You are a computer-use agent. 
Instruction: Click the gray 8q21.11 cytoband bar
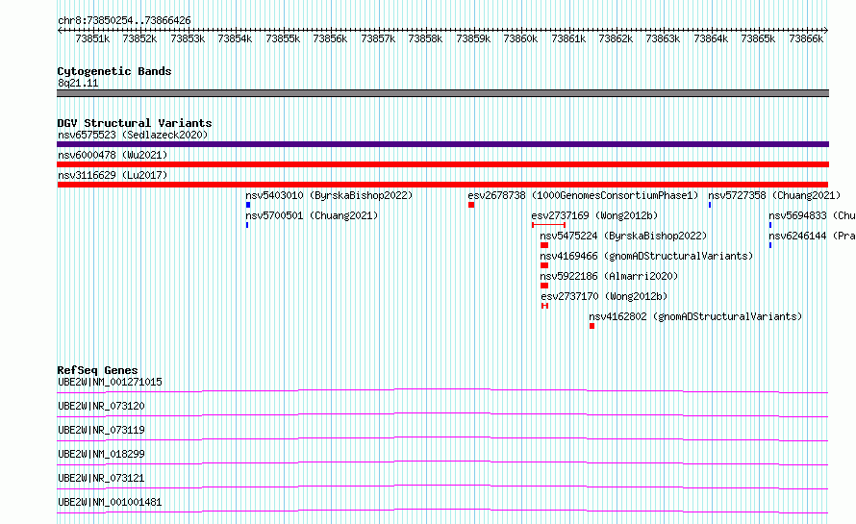coord(442,93)
